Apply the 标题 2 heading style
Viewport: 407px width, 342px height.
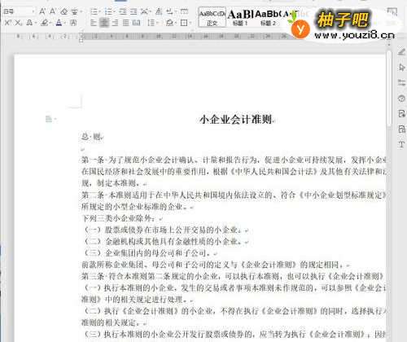(268, 17)
